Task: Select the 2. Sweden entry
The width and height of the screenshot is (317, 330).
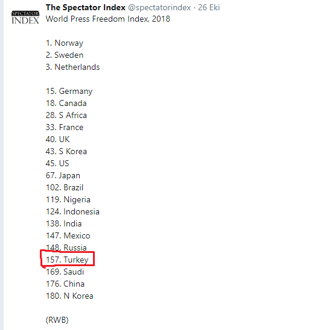Action: (x=65, y=55)
